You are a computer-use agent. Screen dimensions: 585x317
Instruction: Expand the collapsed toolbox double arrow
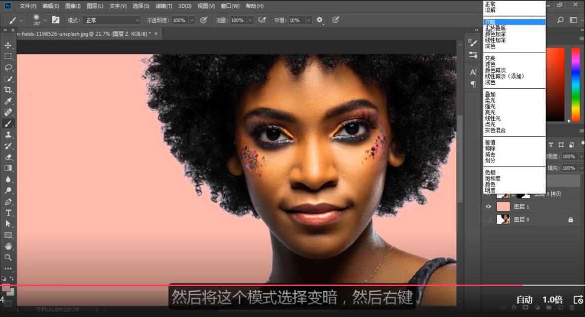pyautogui.click(x=5, y=30)
